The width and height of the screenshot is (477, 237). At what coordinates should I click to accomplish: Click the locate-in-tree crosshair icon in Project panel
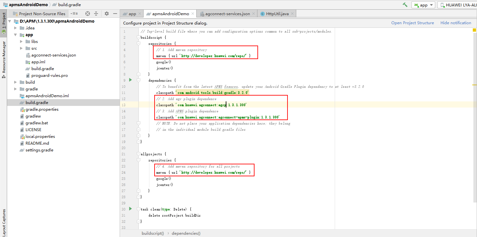click(x=88, y=14)
